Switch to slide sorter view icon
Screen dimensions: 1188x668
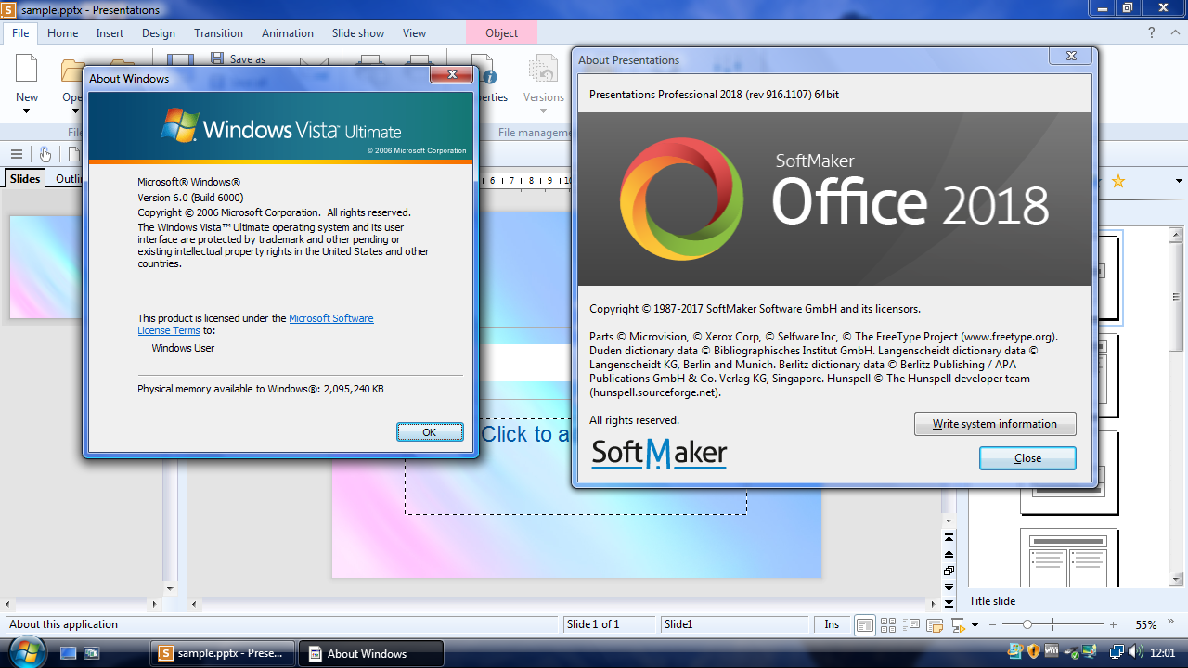point(888,625)
